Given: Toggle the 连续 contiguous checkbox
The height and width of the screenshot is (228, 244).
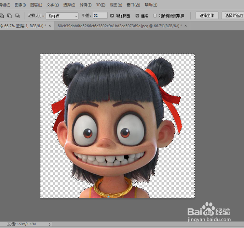Looking at the screenshot, I should tap(137, 16).
